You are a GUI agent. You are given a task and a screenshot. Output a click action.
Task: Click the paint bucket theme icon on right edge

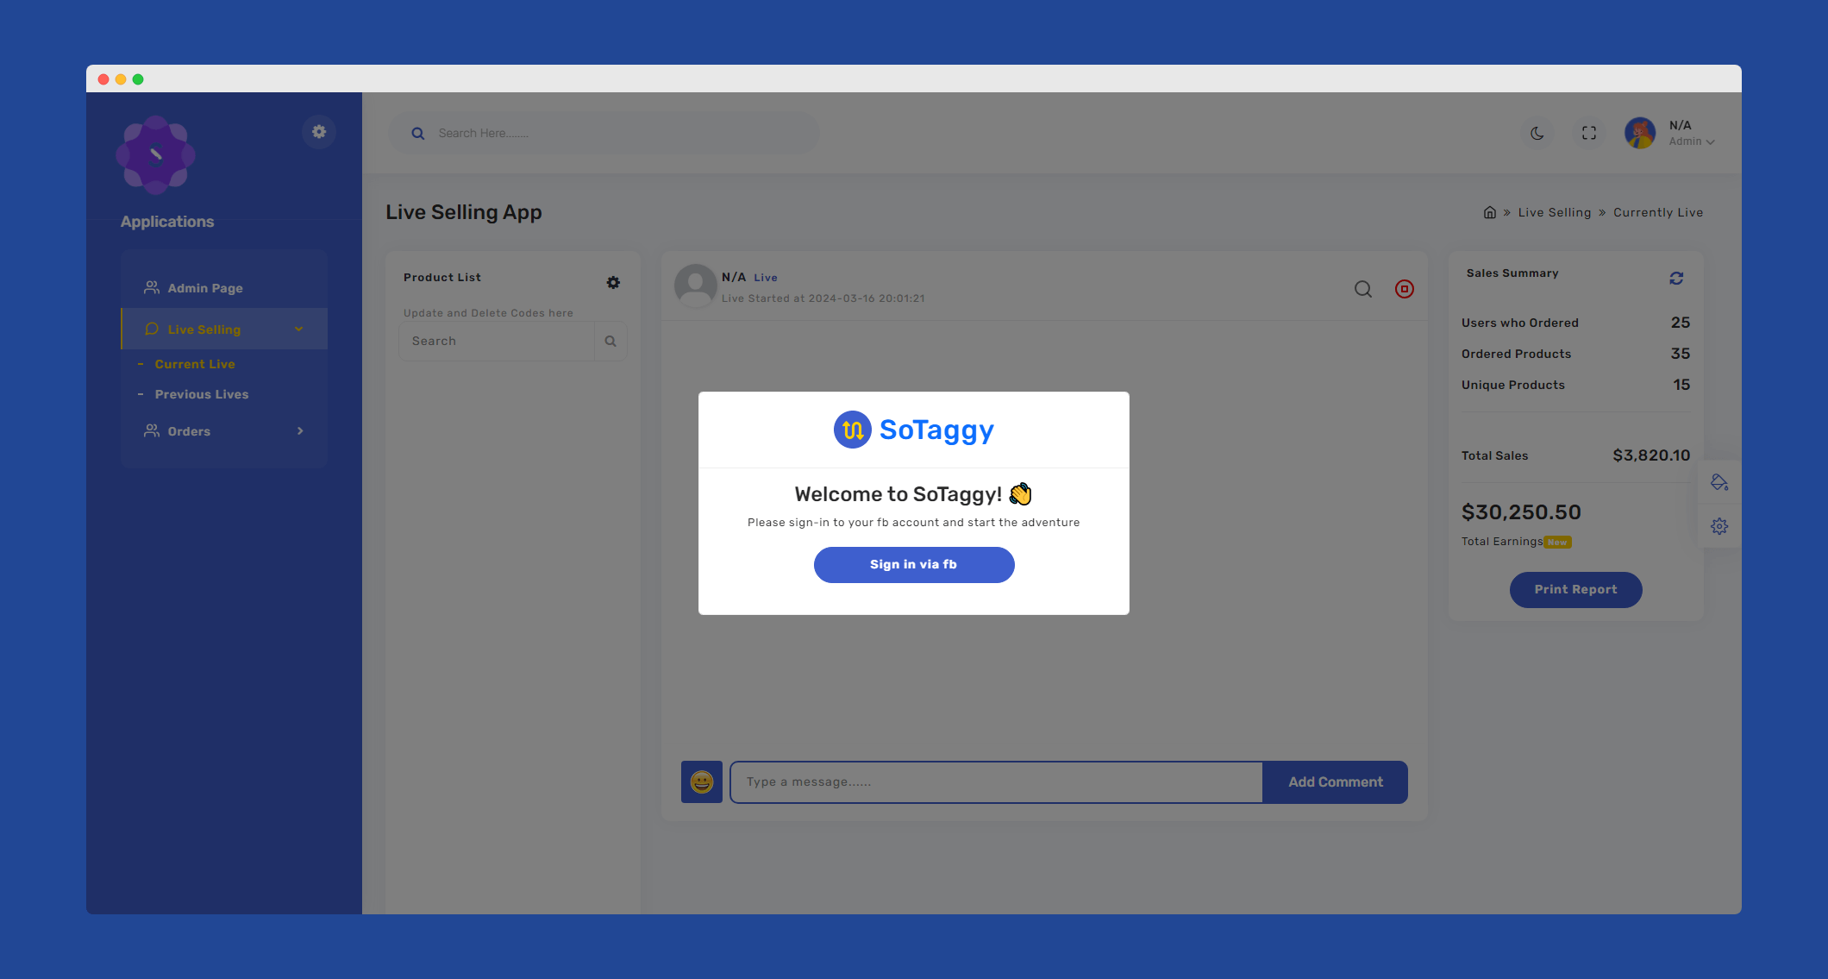(x=1719, y=482)
